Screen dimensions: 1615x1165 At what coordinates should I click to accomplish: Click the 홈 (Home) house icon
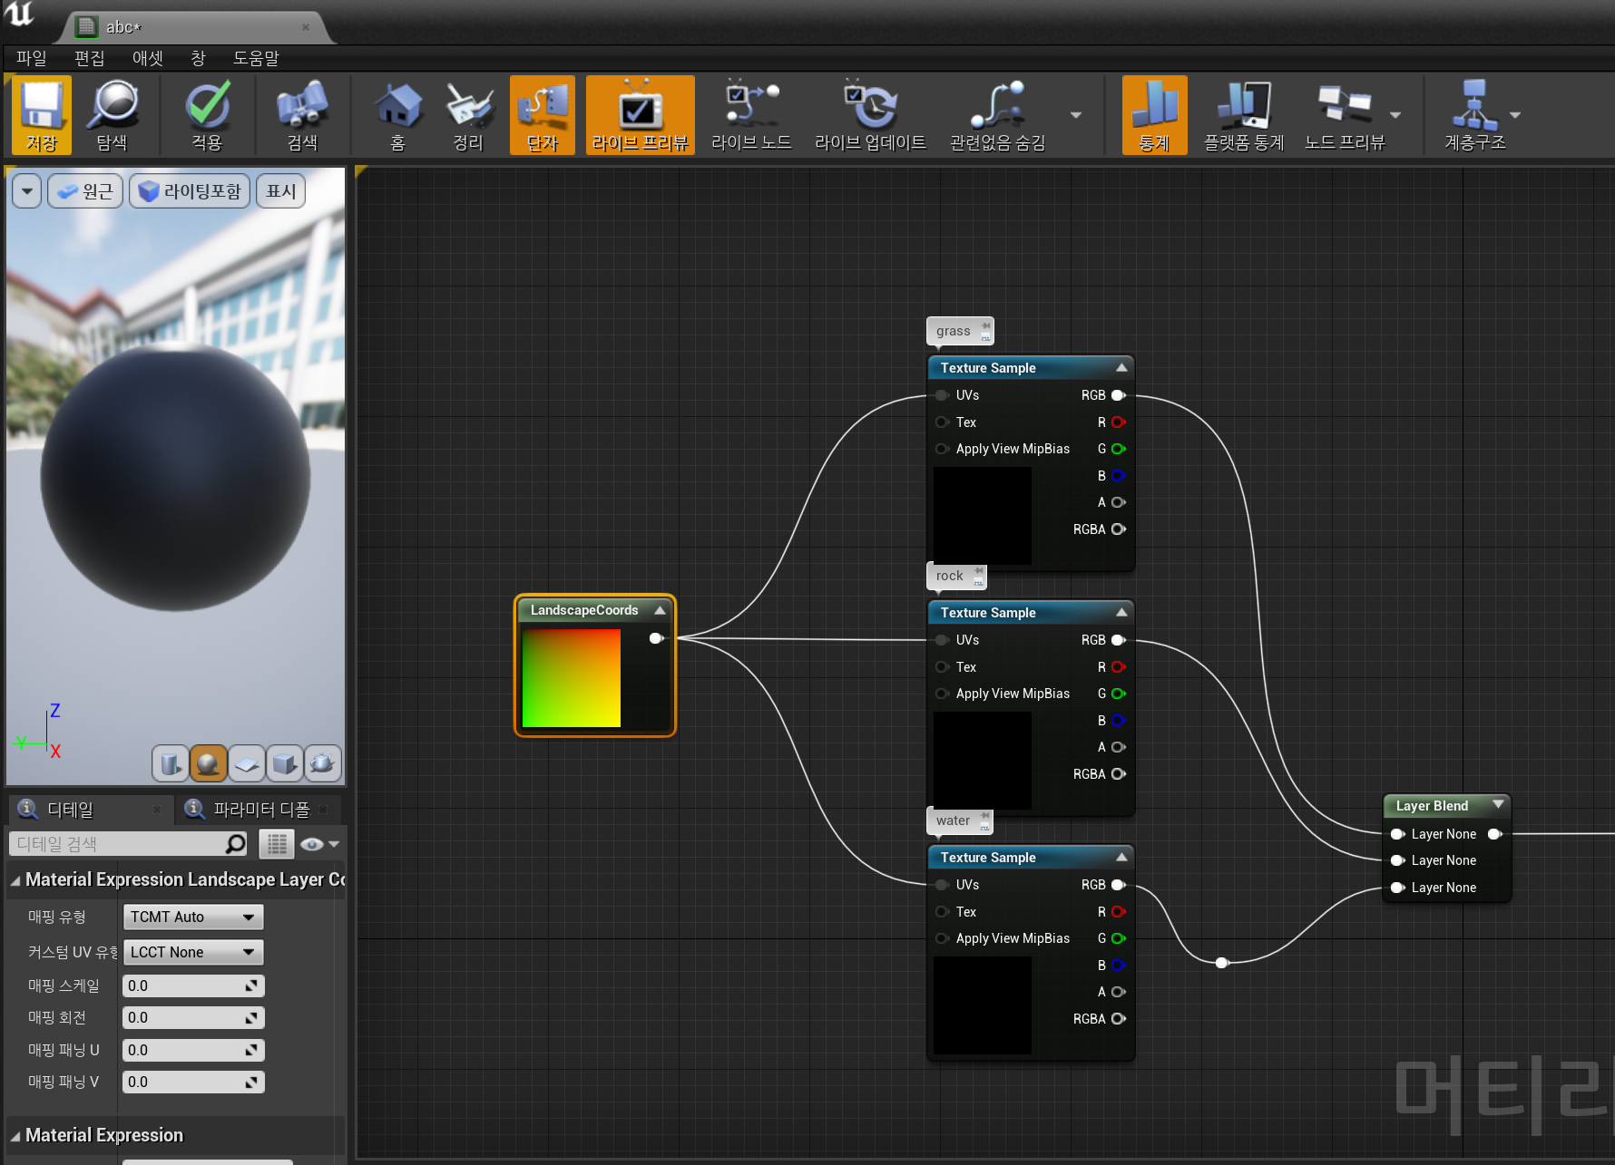click(397, 114)
